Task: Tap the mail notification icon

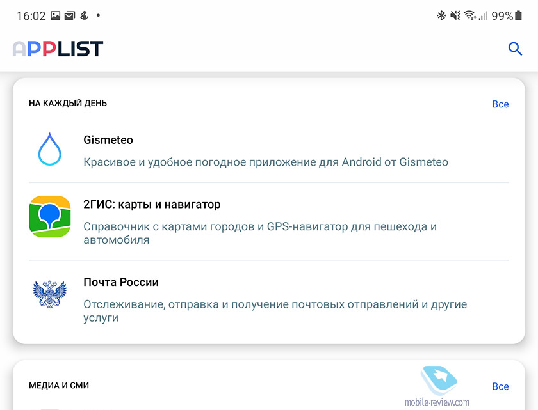Action: (70, 15)
